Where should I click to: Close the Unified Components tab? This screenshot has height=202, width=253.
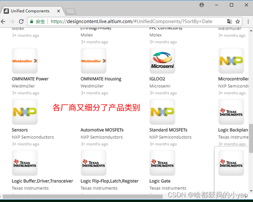(x=58, y=11)
